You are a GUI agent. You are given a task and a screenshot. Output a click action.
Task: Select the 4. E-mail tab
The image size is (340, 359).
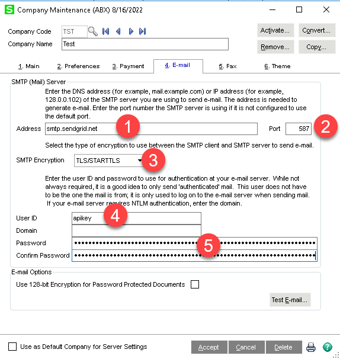(x=178, y=65)
